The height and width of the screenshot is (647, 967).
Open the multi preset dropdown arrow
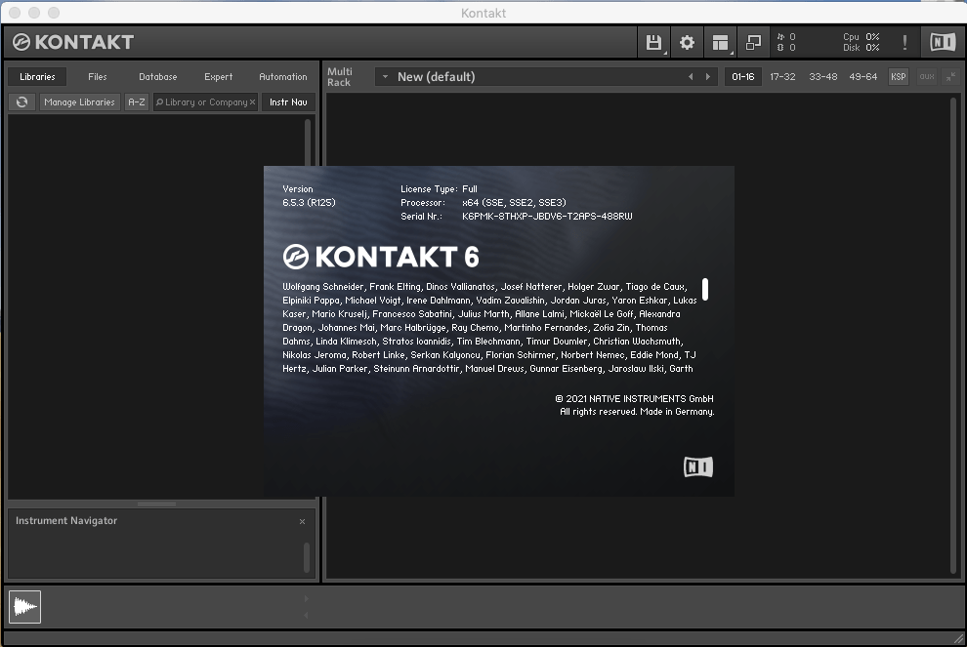click(x=386, y=77)
